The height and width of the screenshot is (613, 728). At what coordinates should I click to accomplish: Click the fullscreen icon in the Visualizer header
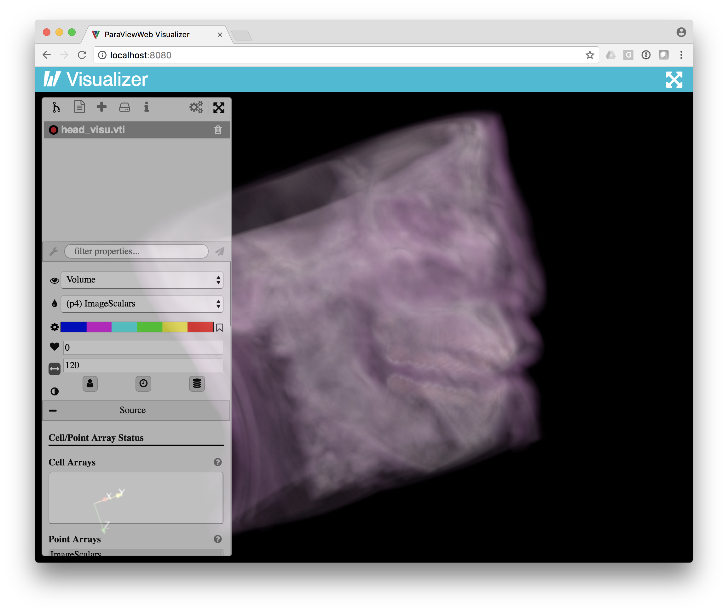pos(674,79)
